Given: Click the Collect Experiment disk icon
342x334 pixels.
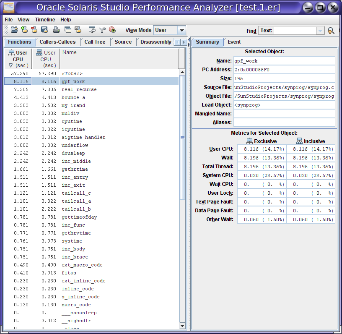Looking at the screenshot, I should click(44, 30).
